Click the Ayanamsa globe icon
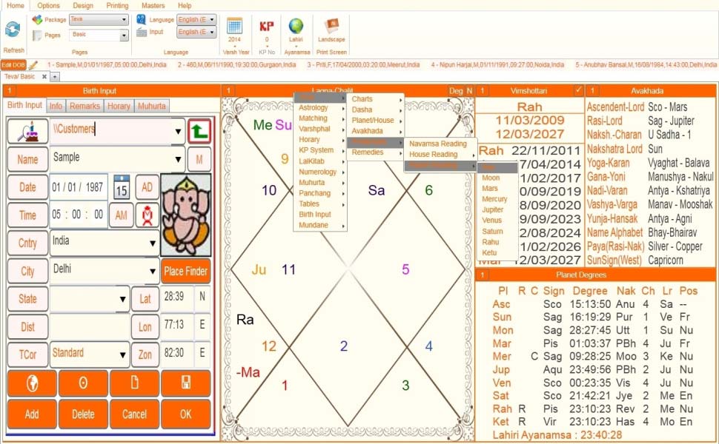Screen dimensions: 719x444 296,26
